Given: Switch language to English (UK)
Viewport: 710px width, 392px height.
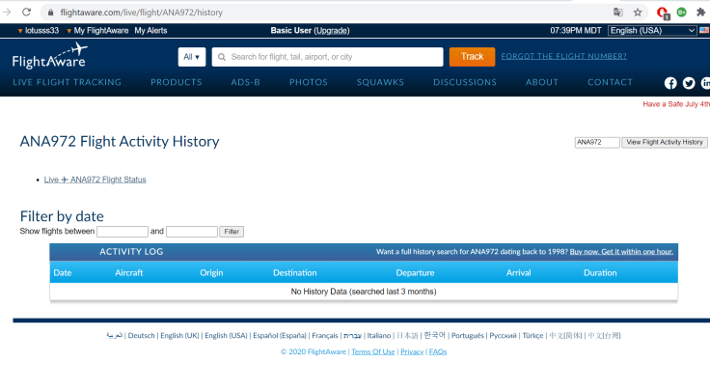Looking at the screenshot, I should [179, 335].
